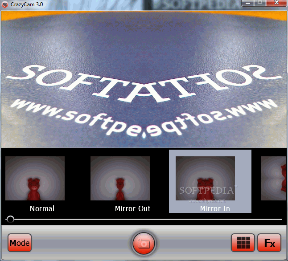Click the mirrored webcam preview area
Viewport: 288px width, 261px height.
tap(144, 79)
